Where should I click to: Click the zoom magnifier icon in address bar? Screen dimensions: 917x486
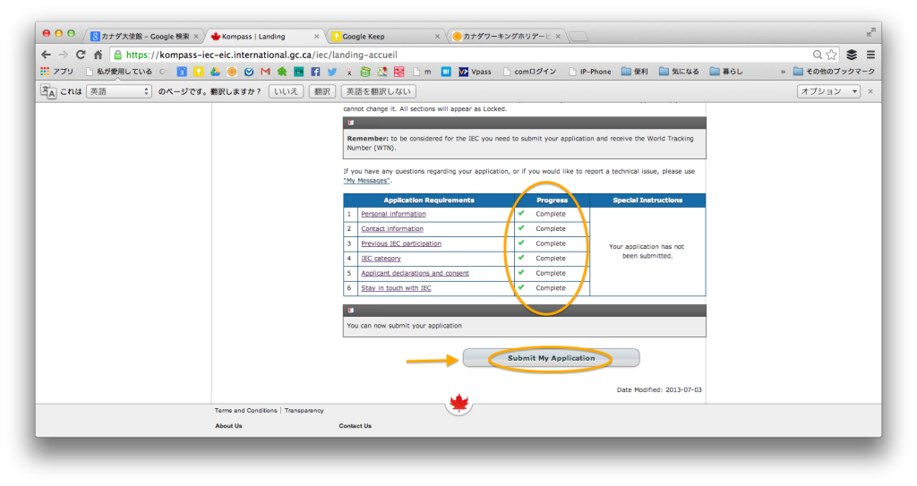click(x=818, y=55)
